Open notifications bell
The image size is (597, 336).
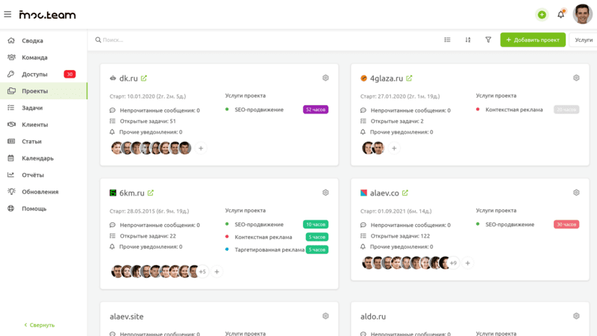(x=561, y=14)
